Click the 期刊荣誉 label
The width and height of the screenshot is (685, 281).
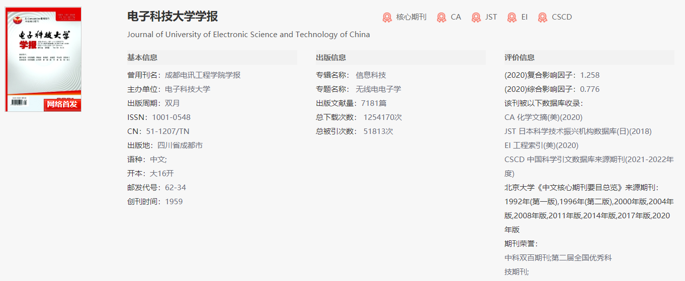521,244
